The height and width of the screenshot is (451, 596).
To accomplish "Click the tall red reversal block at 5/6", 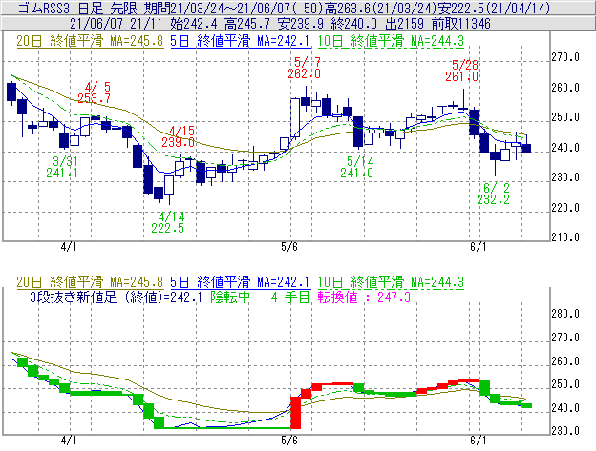I will pyautogui.click(x=295, y=413).
